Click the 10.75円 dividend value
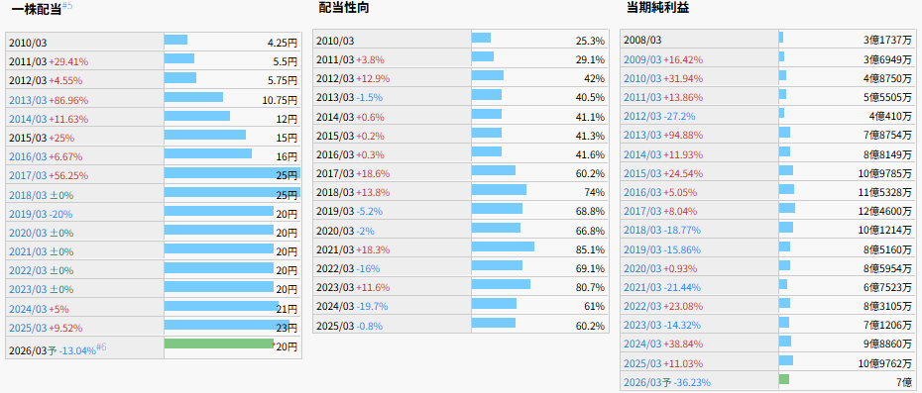922x393 pixels. 280,100
